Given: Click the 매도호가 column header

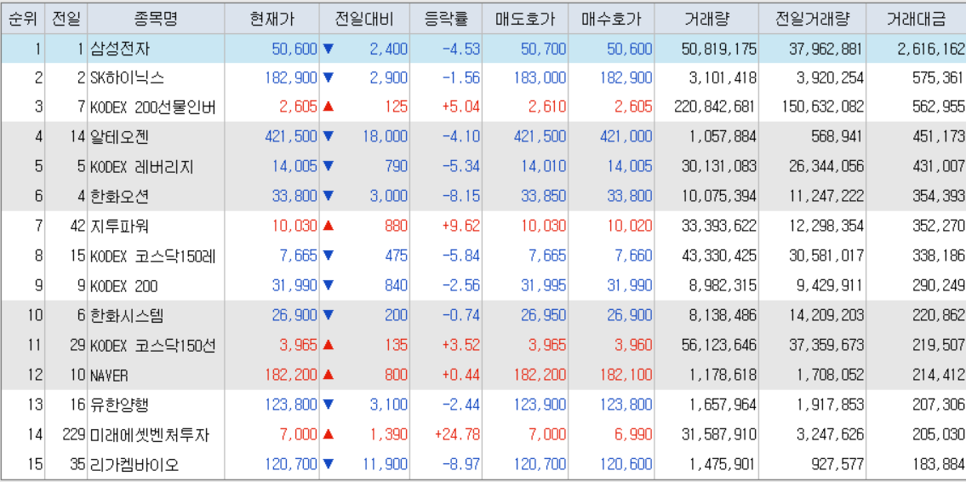Looking at the screenshot, I should pos(525,19).
